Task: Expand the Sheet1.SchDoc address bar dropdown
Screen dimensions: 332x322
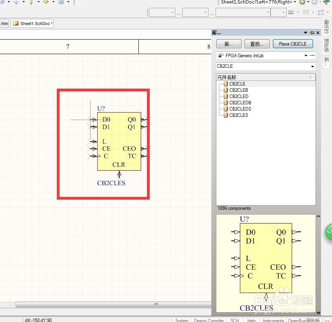Action: (295, 2)
